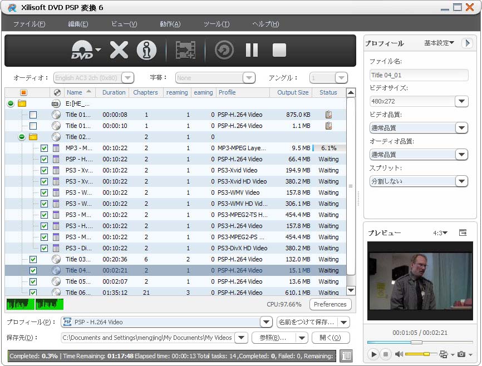Click the Preferences button
Viewport: 482px width, 366px height.
pos(330,304)
